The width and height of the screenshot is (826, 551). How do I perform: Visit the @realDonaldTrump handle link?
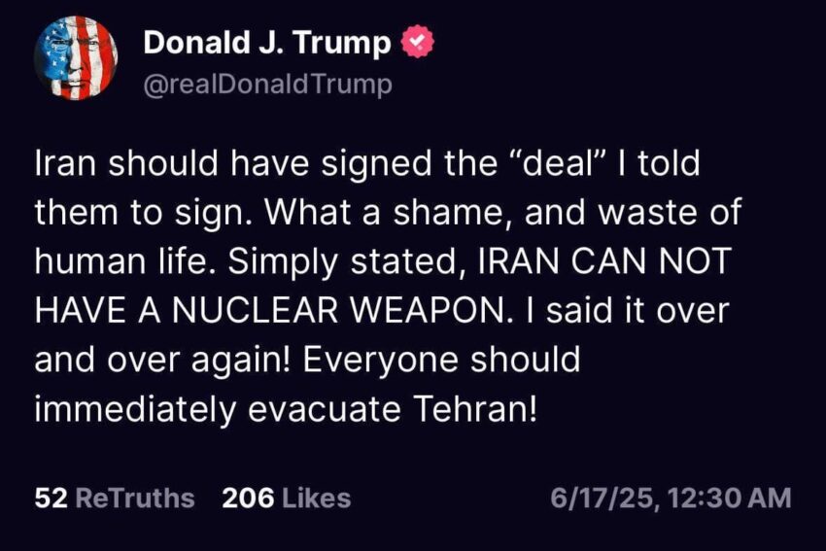267,85
